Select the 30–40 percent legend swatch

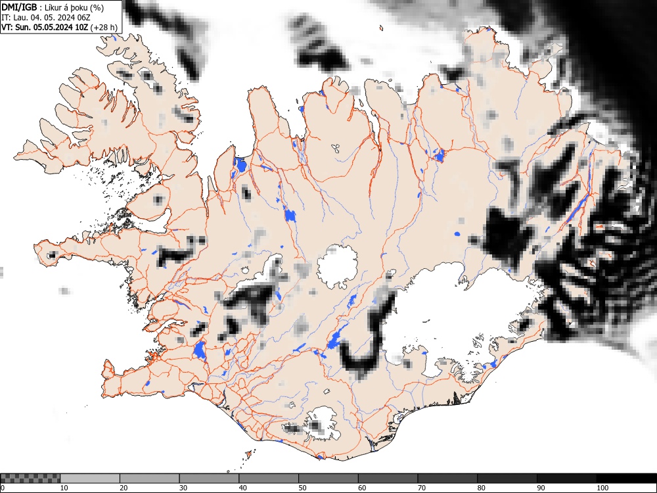(x=209, y=479)
